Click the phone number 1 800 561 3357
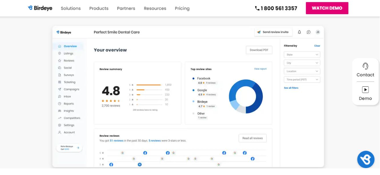 point(276,8)
